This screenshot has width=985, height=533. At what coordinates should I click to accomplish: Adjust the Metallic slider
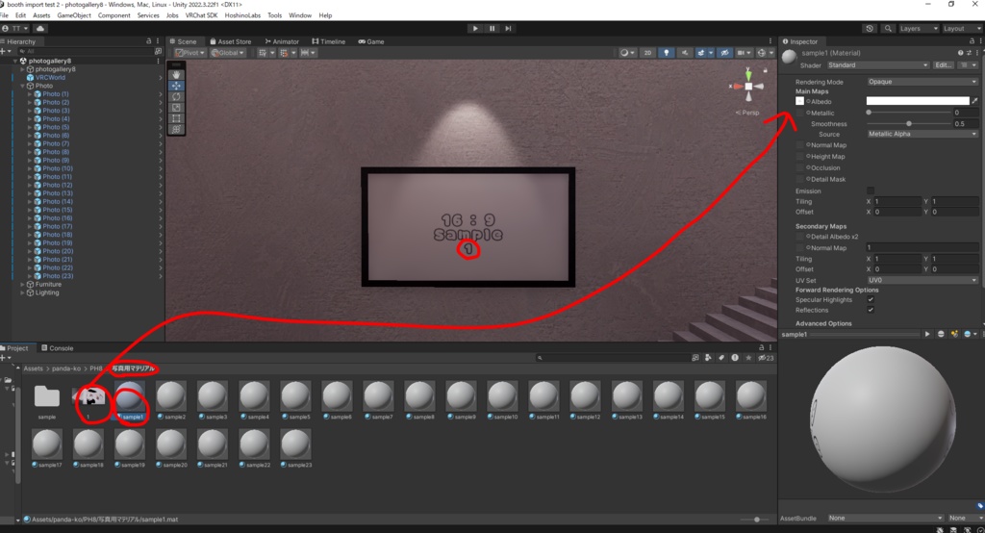[x=909, y=113]
